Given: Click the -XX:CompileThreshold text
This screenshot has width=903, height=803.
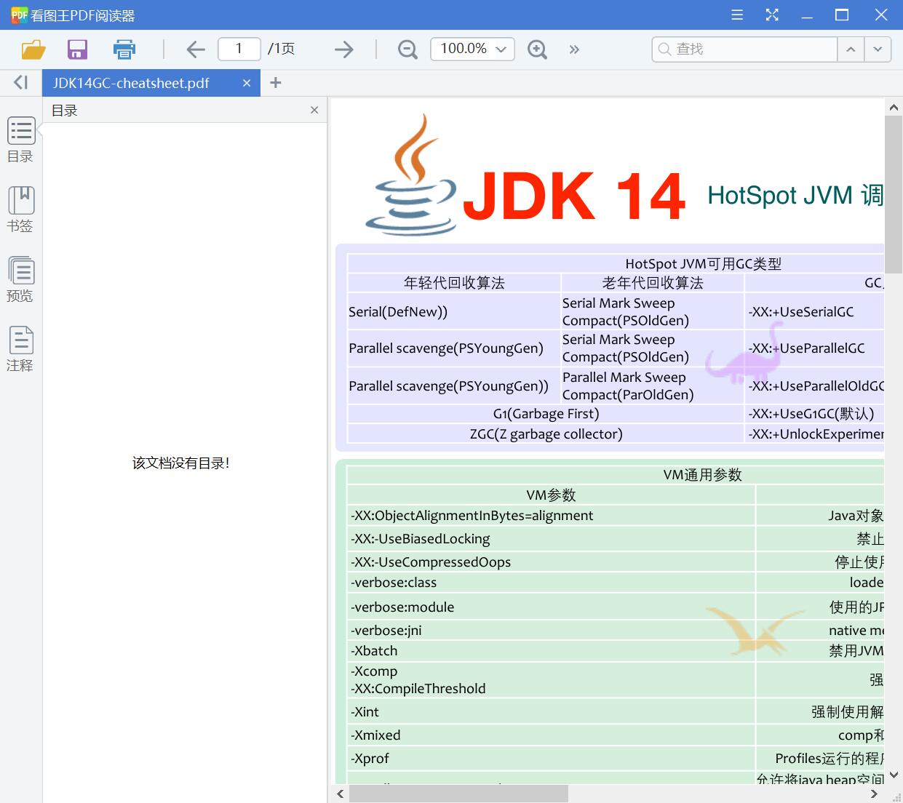Looking at the screenshot, I should pos(418,689).
